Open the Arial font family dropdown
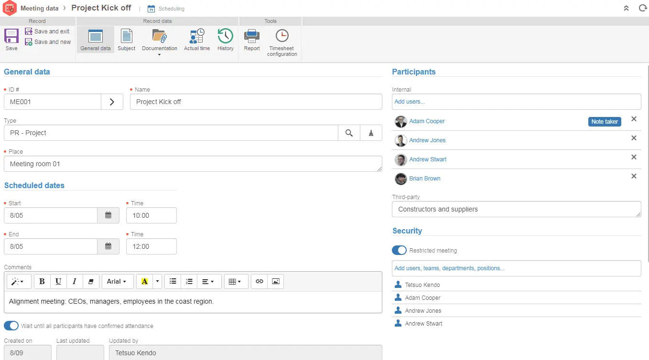This screenshot has height=360, width=649. coord(117,281)
